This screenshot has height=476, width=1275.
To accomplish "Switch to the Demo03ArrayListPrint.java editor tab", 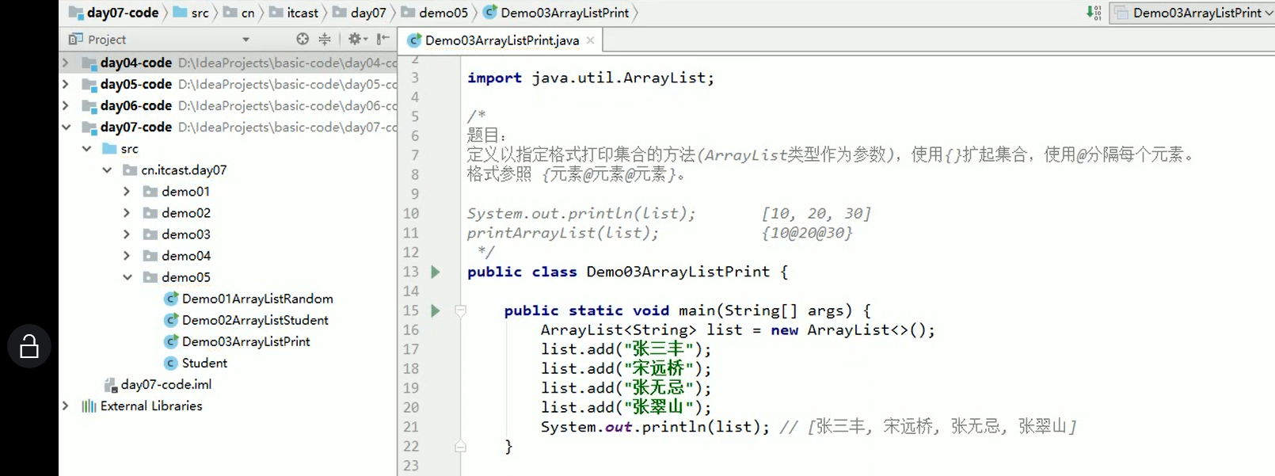I will (501, 40).
